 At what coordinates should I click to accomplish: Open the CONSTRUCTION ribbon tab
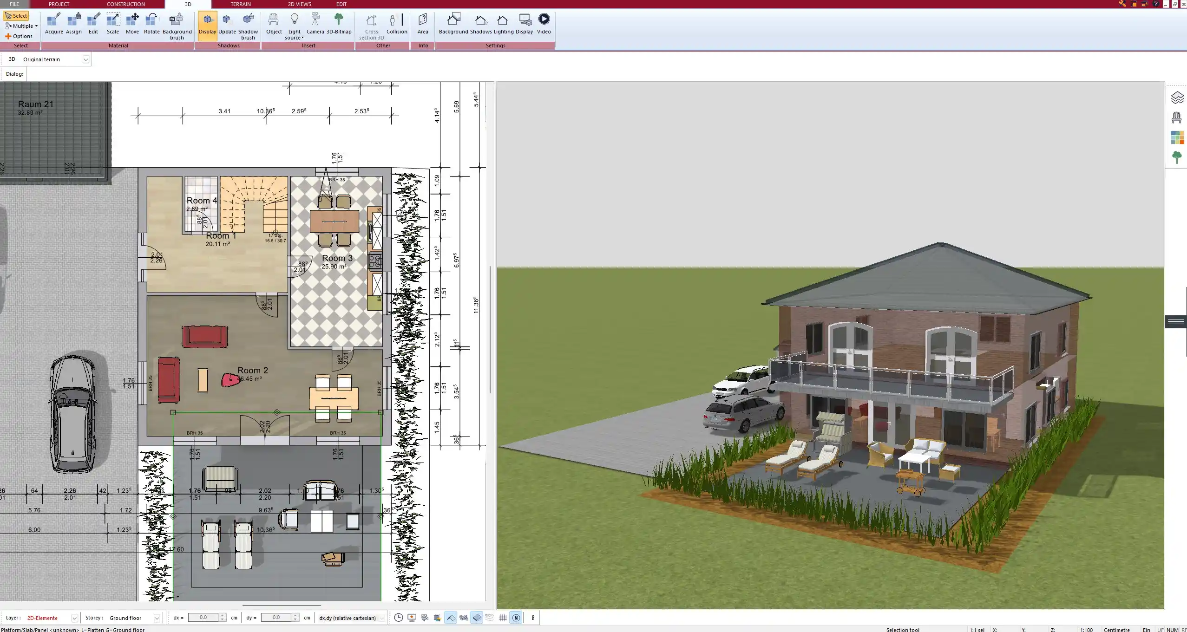(x=125, y=4)
